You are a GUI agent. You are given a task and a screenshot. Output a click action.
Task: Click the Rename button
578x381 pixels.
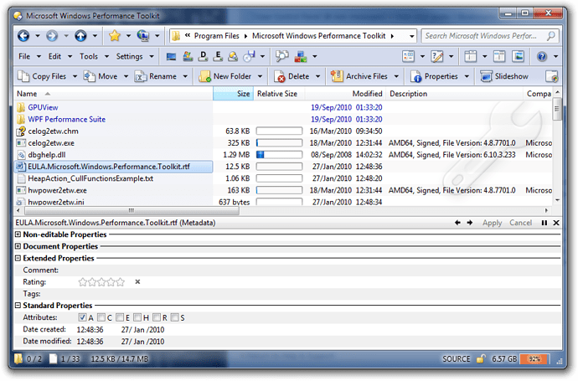[156, 76]
